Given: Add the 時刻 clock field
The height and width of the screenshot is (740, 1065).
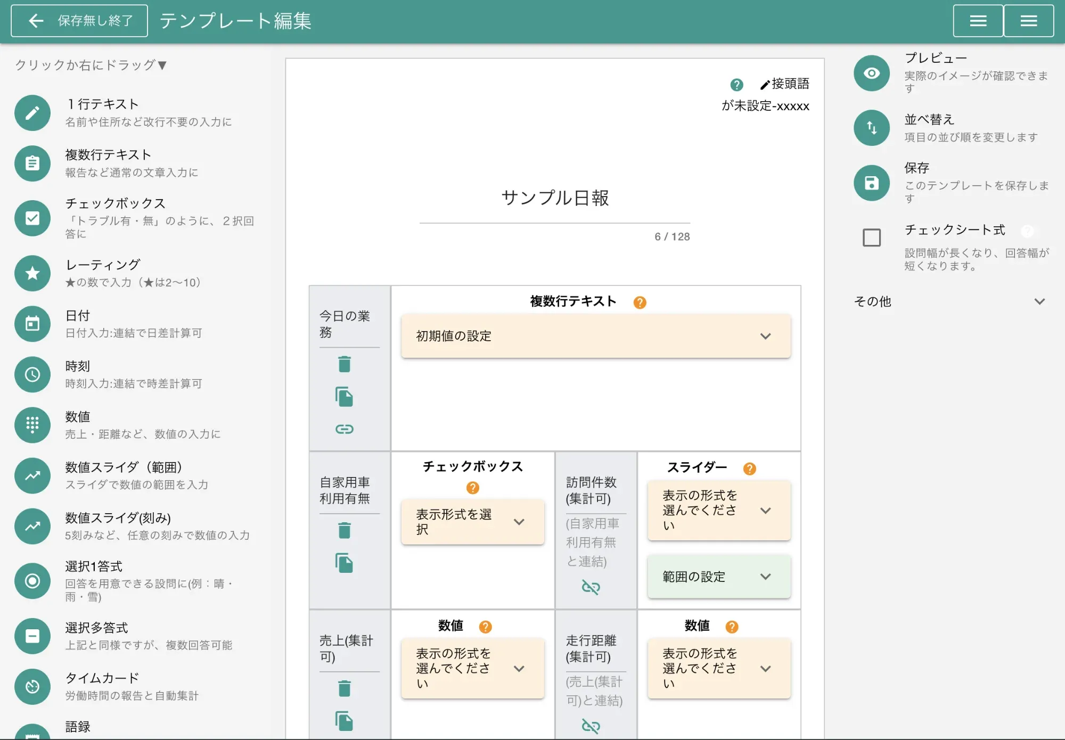Looking at the screenshot, I should [x=32, y=374].
